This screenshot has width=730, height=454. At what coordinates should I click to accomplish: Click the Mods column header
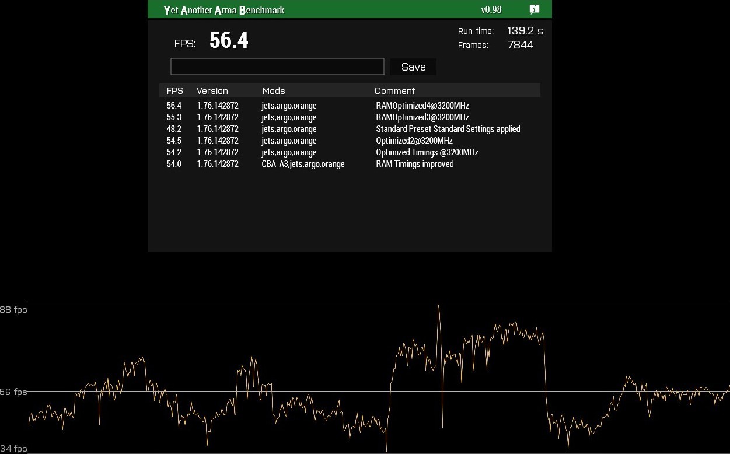click(x=274, y=90)
